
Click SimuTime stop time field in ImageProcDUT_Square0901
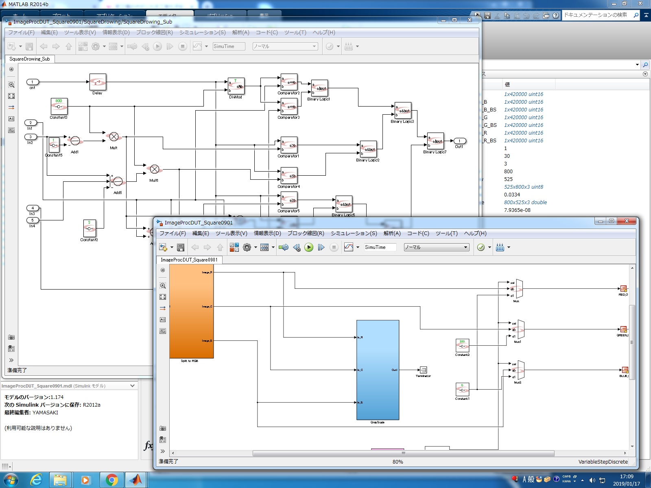(x=380, y=247)
